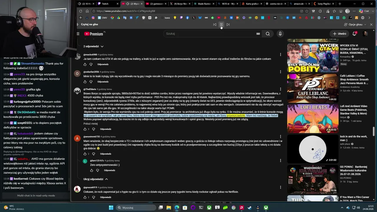Open @groszek919 channel link
Viewport: 377px width, 212px height.
click(x=90, y=188)
